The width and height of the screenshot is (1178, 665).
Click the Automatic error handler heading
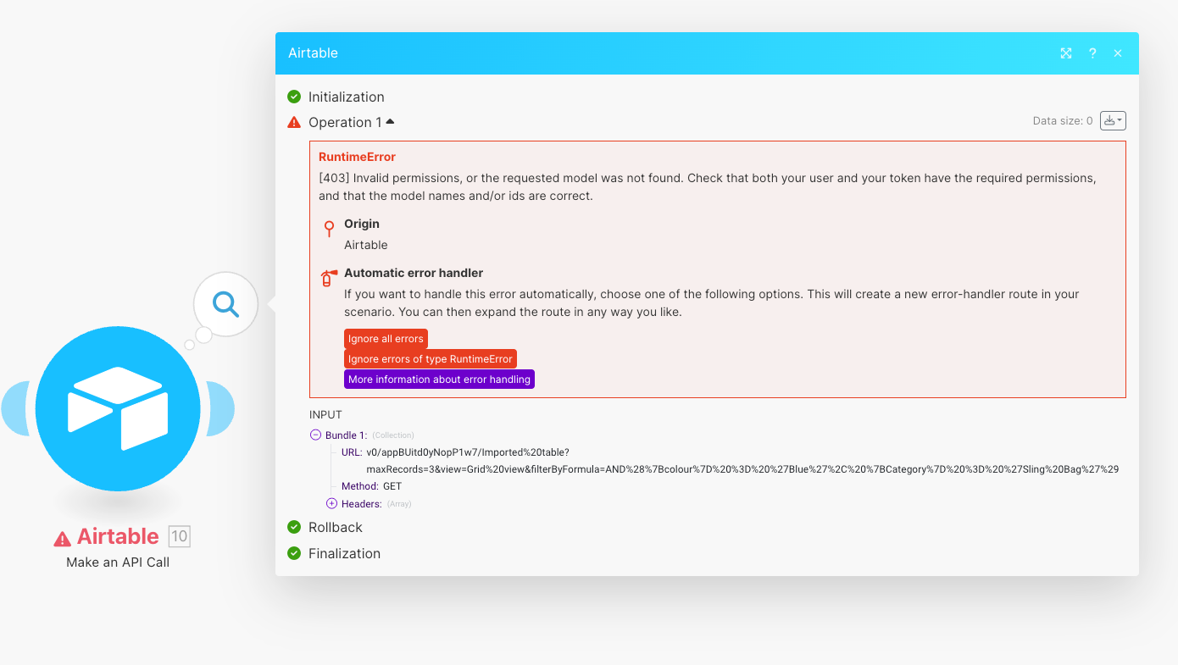click(414, 273)
